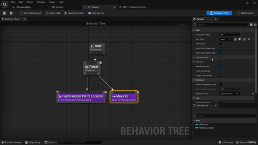The height and width of the screenshot is (145, 258).
Task: Clear the Filter Class value
Action: coord(249,39)
